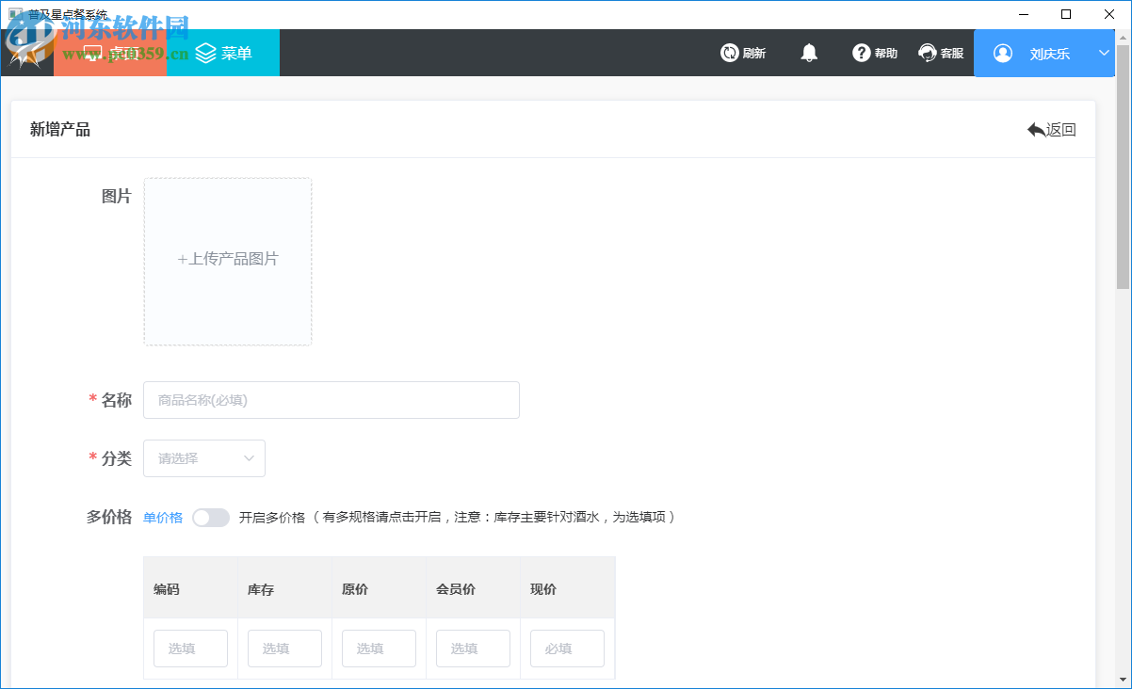
Task: Click the 返回 return link
Action: (x=1059, y=129)
